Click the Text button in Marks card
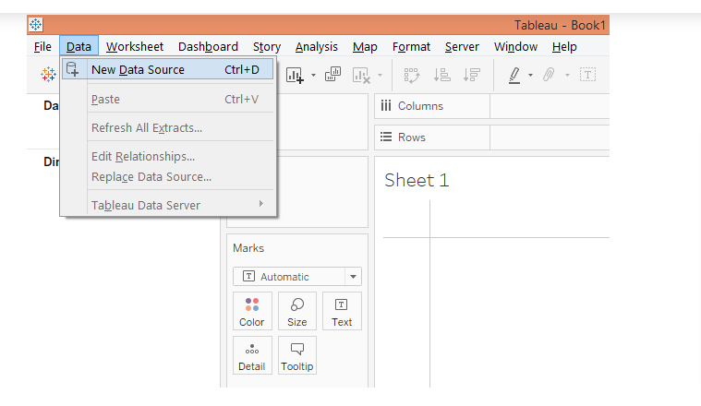 [x=342, y=311]
